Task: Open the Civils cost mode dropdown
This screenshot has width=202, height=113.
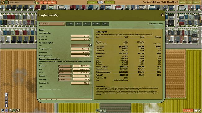Action: [65, 69]
